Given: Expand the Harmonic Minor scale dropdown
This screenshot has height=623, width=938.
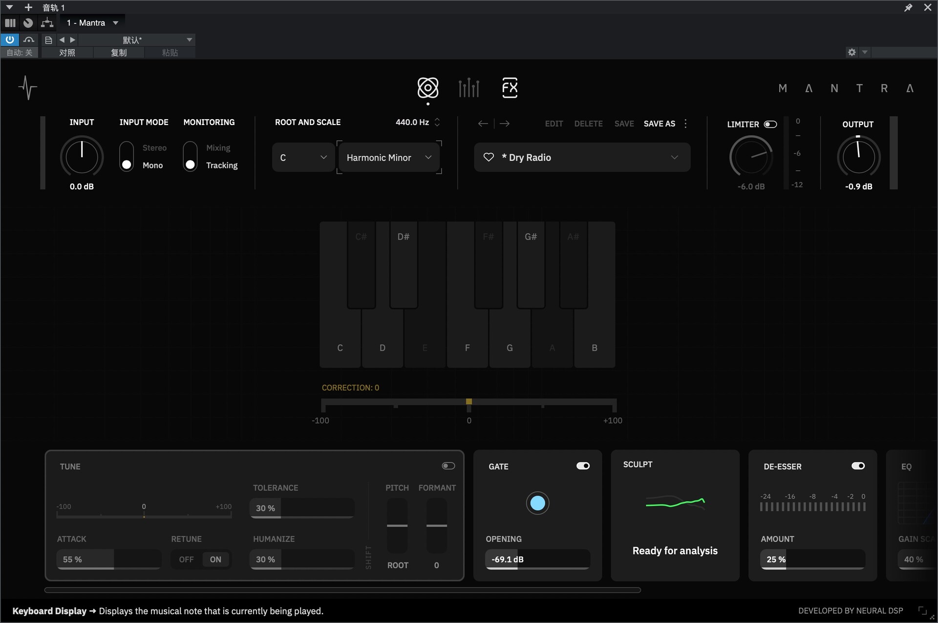Looking at the screenshot, I should click(x=389, y=157).
